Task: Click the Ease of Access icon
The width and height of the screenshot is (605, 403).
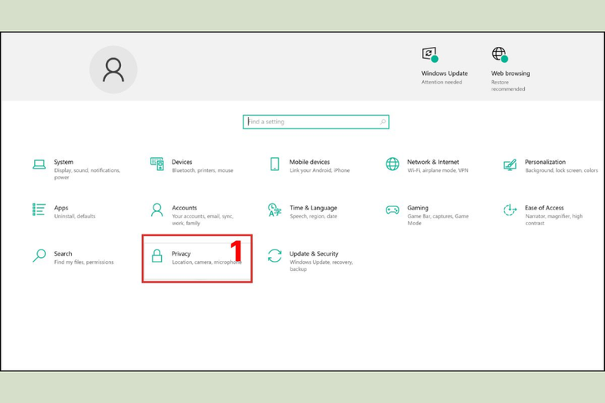Action: pos(510,209)
